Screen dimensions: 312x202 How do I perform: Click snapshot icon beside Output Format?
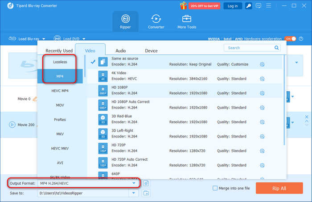(x=146, y=183)
